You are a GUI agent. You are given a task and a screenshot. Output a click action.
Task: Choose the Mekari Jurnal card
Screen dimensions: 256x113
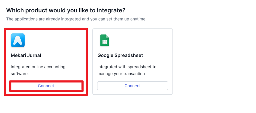(46, 61)
